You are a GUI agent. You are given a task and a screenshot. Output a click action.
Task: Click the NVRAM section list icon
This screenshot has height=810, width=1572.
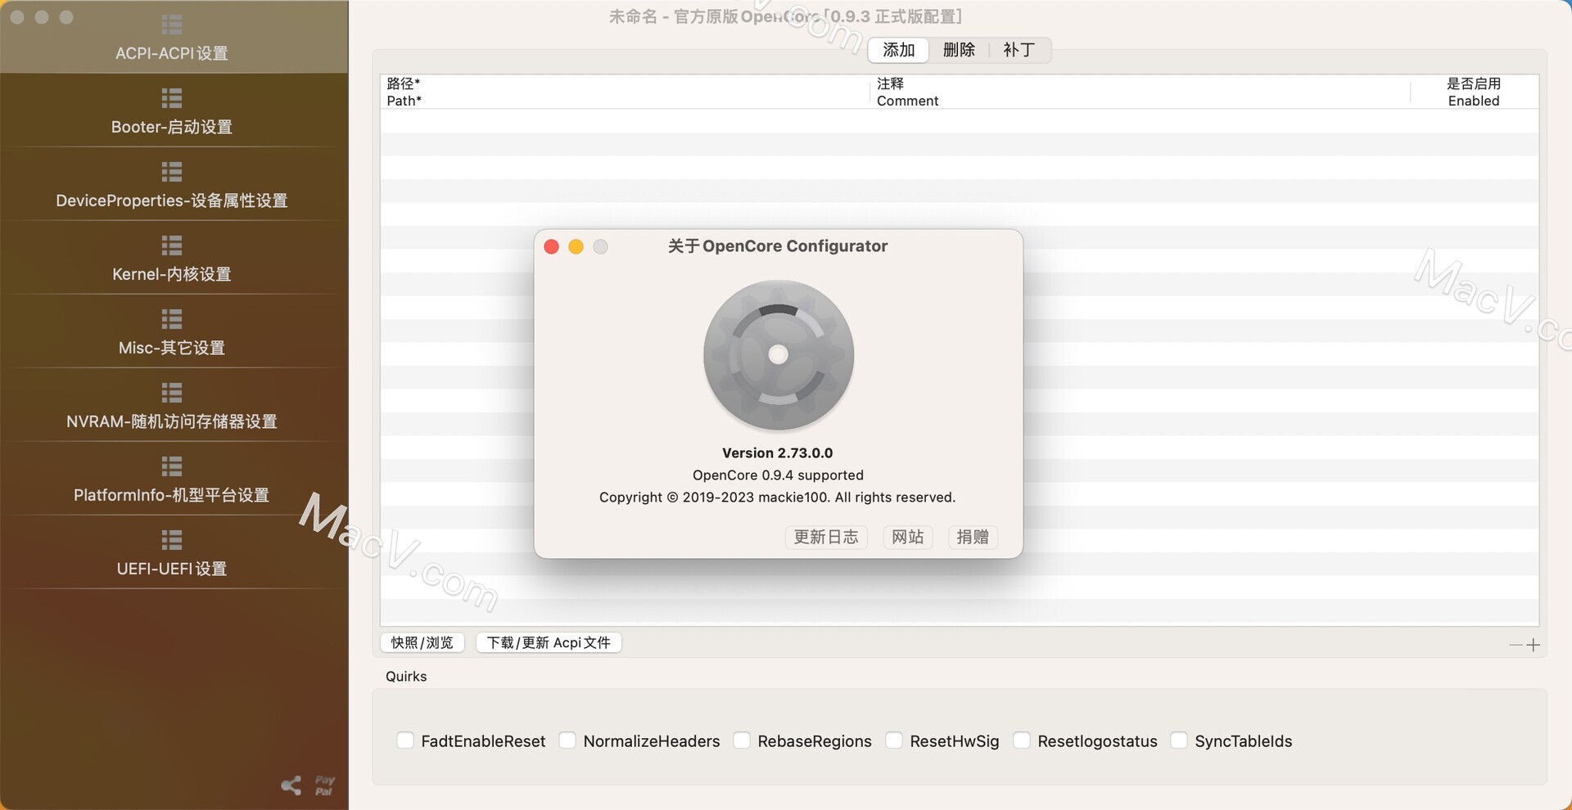pyautogui.click(x=172, y=393)
